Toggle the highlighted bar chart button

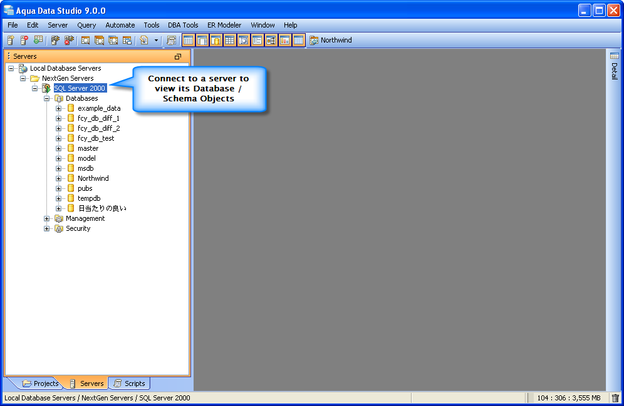(284, 40)
